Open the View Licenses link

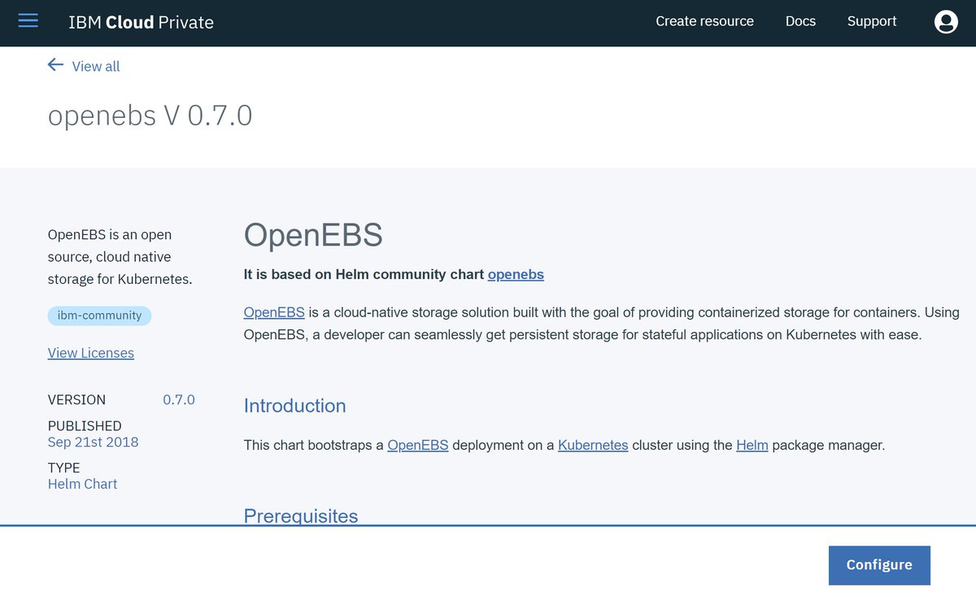coord(91,353)
